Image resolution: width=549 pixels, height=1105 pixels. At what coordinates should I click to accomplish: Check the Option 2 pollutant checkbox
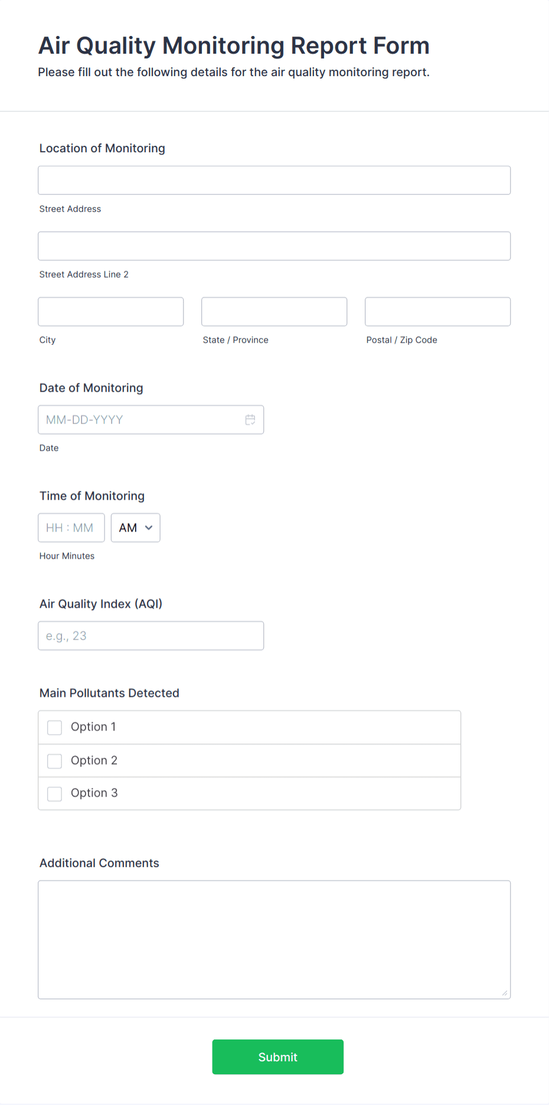coord(54,761)
